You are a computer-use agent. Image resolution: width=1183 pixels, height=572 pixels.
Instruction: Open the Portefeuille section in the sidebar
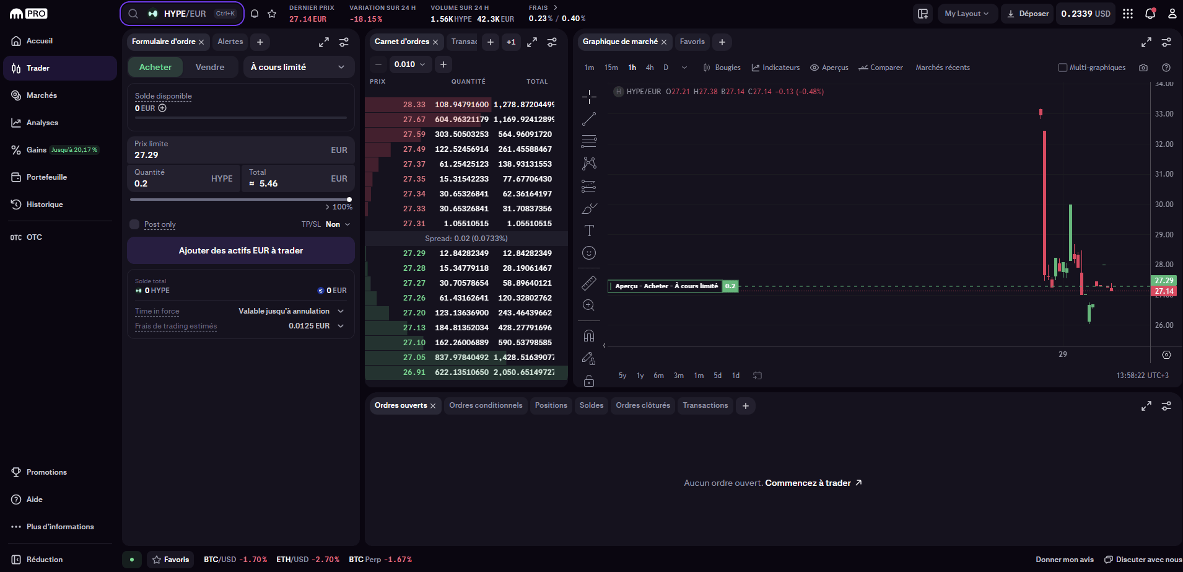click(x=46, y=177)
